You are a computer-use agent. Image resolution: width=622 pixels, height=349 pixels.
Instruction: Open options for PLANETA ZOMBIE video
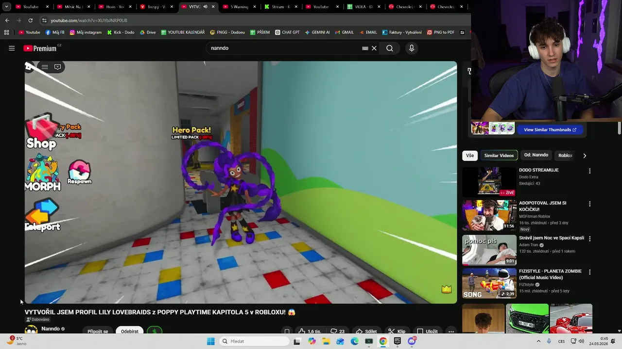[590, 272]
